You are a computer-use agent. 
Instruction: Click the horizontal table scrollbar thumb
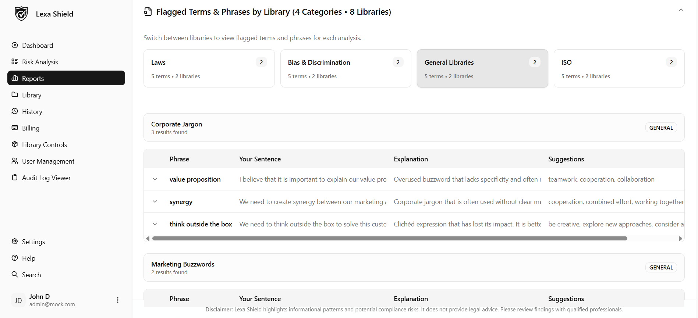point(390,239)
